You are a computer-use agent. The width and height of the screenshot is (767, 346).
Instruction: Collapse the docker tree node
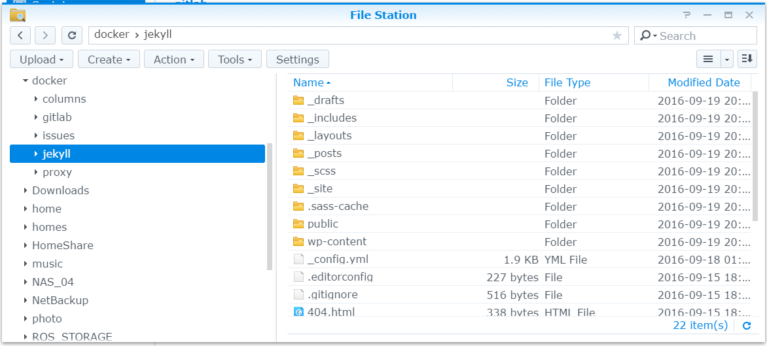tap(26, 80)
